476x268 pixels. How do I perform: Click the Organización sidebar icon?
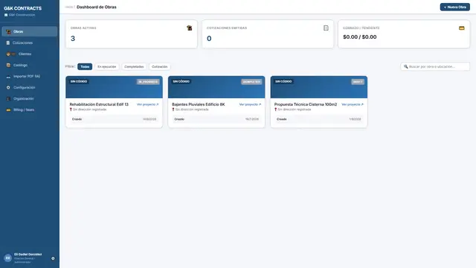(8, 99)
